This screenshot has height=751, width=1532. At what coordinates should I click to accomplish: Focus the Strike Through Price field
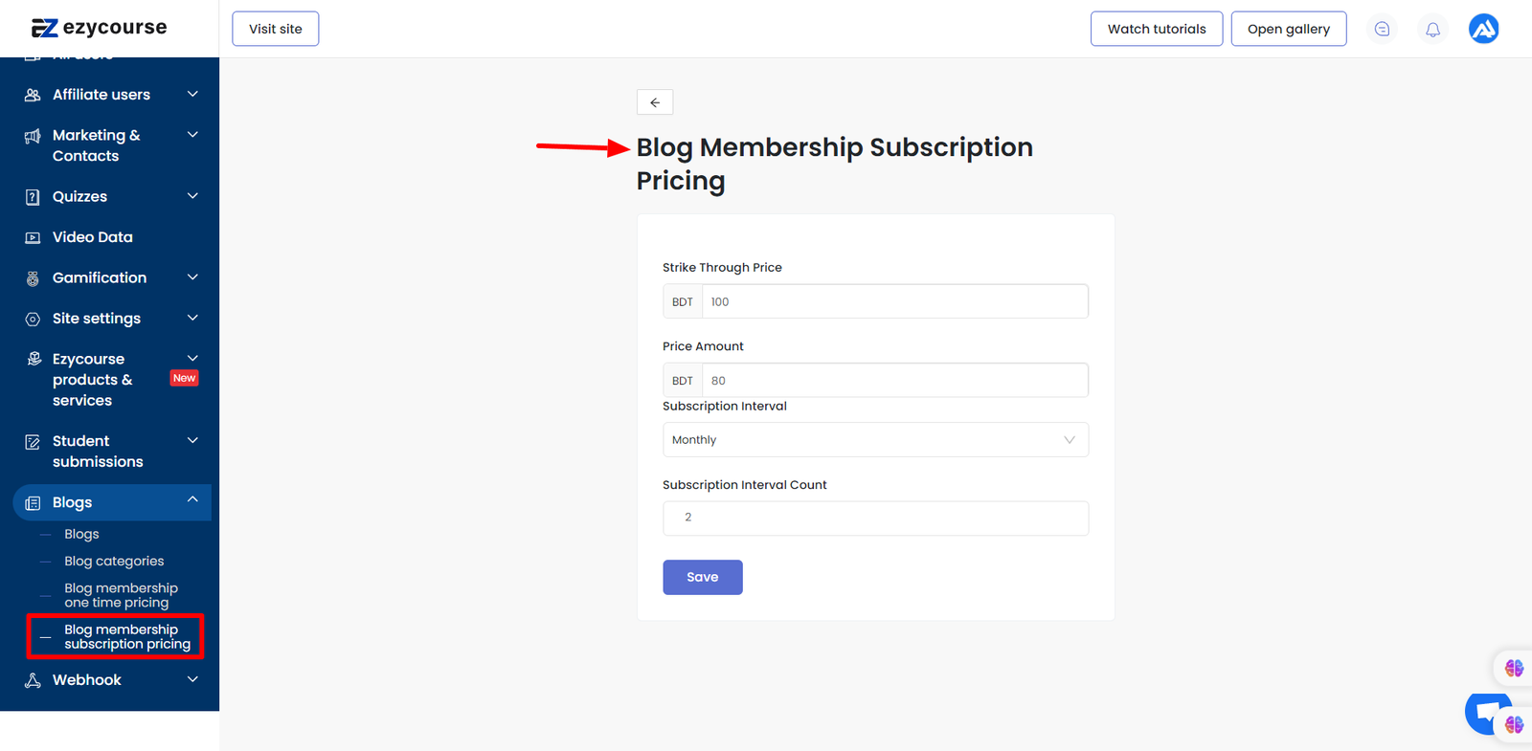[x=894, y=301]
